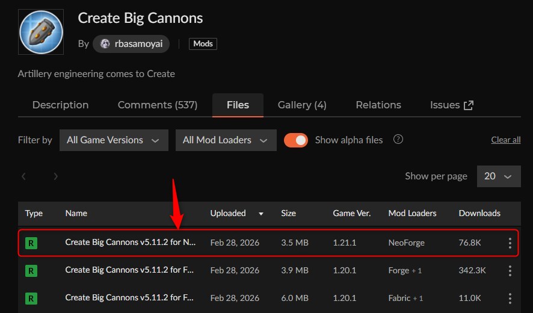The height and width of the screenshot is (313, 533).
Task: Go to next page with right arrow
Action: [x=55, y=176]
